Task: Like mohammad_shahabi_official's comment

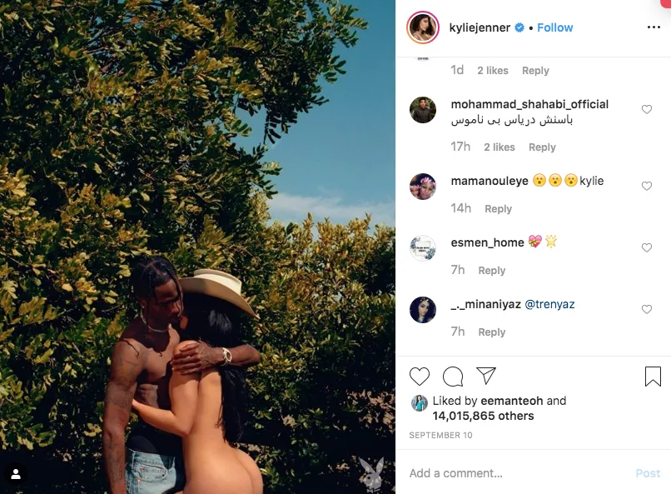Action: [x=647, y=110]
